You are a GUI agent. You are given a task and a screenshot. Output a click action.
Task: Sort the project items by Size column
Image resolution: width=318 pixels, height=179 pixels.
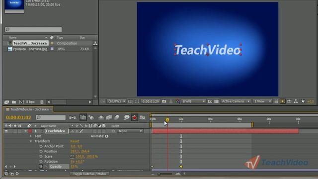(82, 38)
